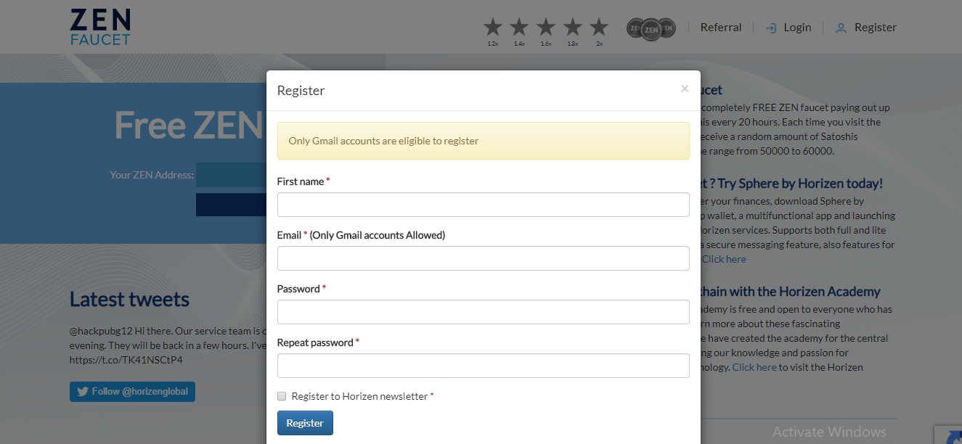Select the 1.4x star multiplier icon
Screen dimensions: 962x444
point(519,28)
